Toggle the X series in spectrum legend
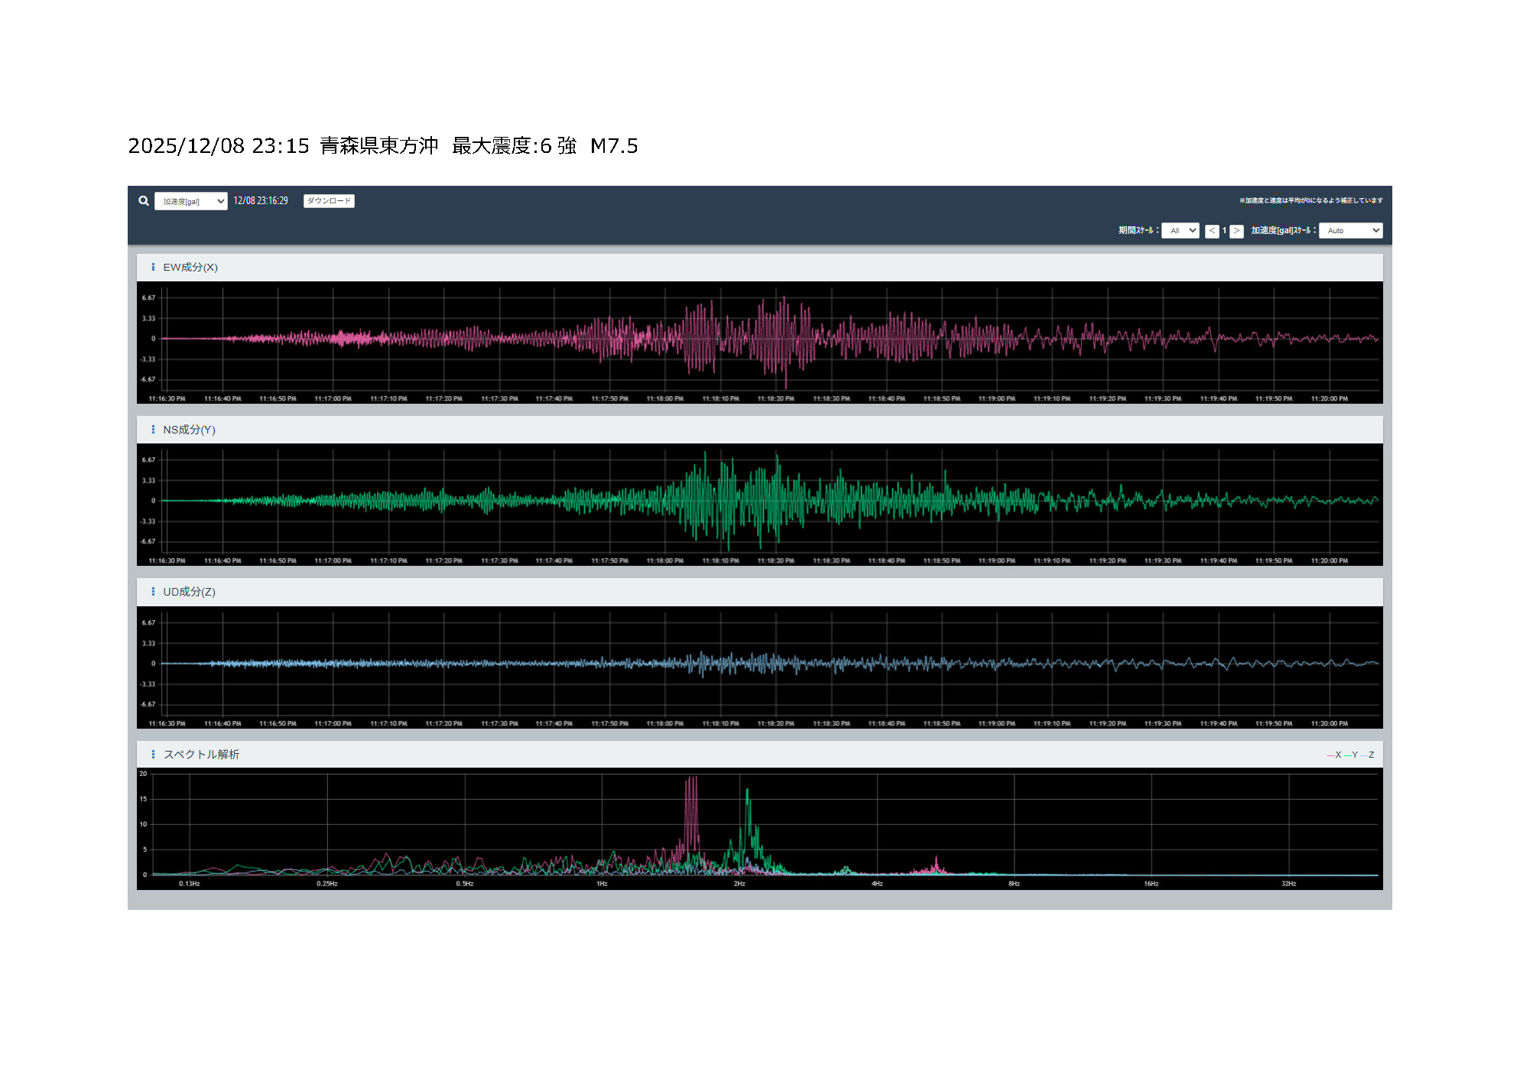This screenshot has width=1520, height=1075. (x=1334, y=755)
